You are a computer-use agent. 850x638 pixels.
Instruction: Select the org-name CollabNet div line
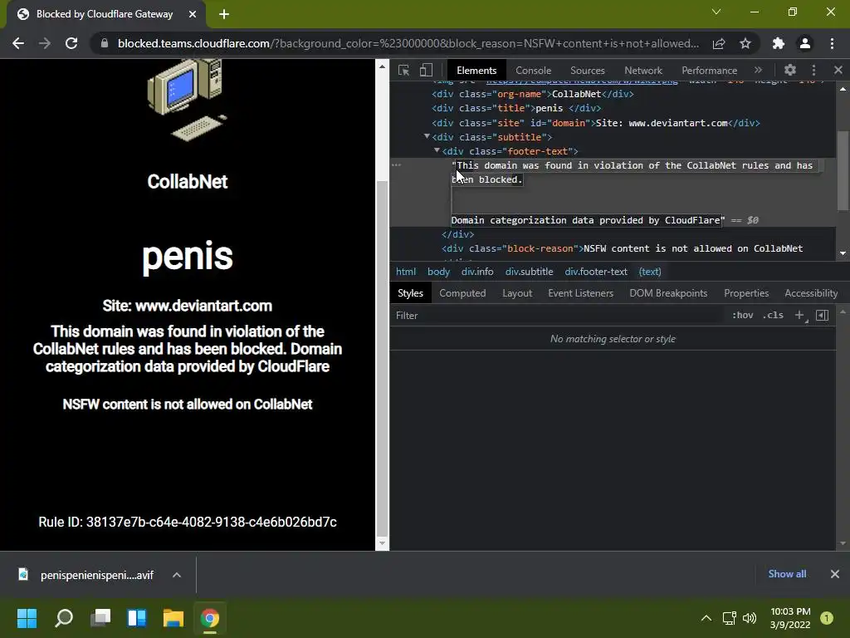pyautogui.click(x=532, y=94)
